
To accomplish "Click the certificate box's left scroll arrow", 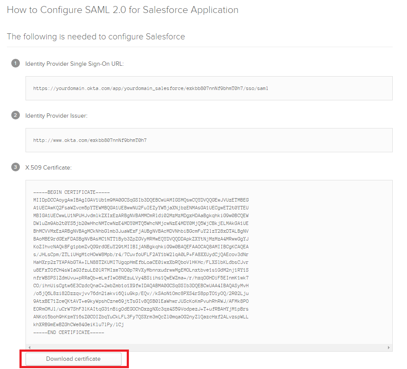I will 29,347.
